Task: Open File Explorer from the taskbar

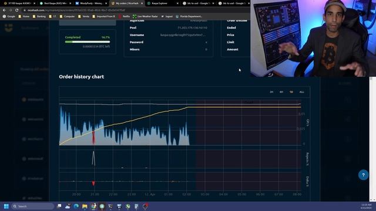Action: [85, 206]
